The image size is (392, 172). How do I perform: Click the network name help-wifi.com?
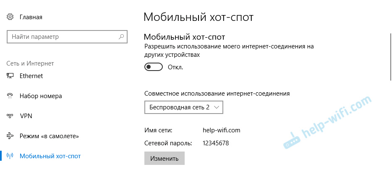[x=221, y=130]
